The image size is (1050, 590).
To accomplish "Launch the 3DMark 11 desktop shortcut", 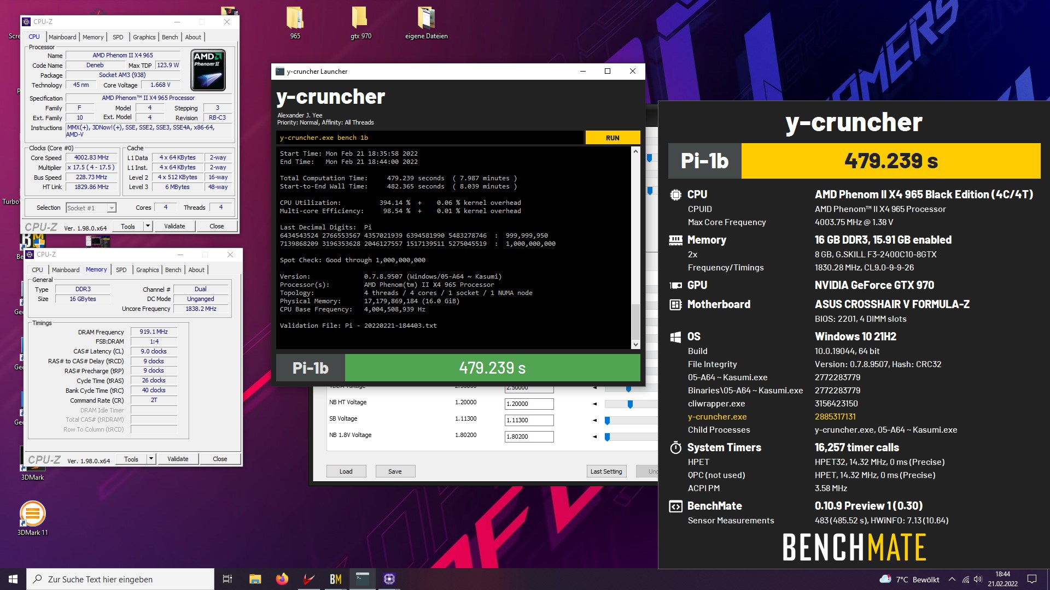I will coord(32,518).
